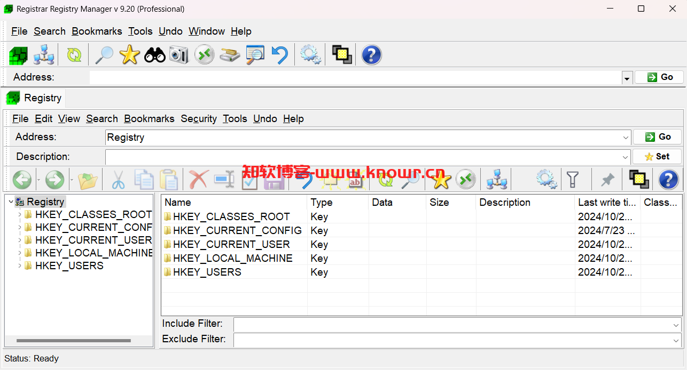Open the View menu

pyautogui.click(x=69, y=119)
